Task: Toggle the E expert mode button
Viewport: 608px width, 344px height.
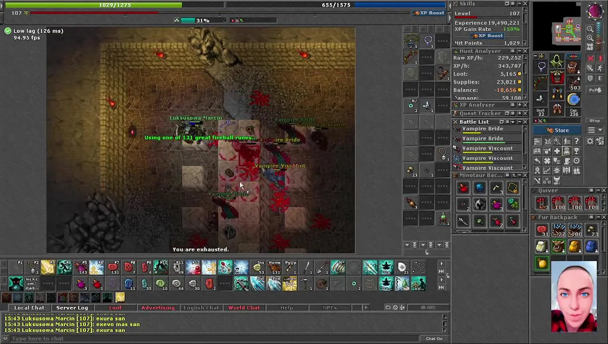Action: [600, 78]
